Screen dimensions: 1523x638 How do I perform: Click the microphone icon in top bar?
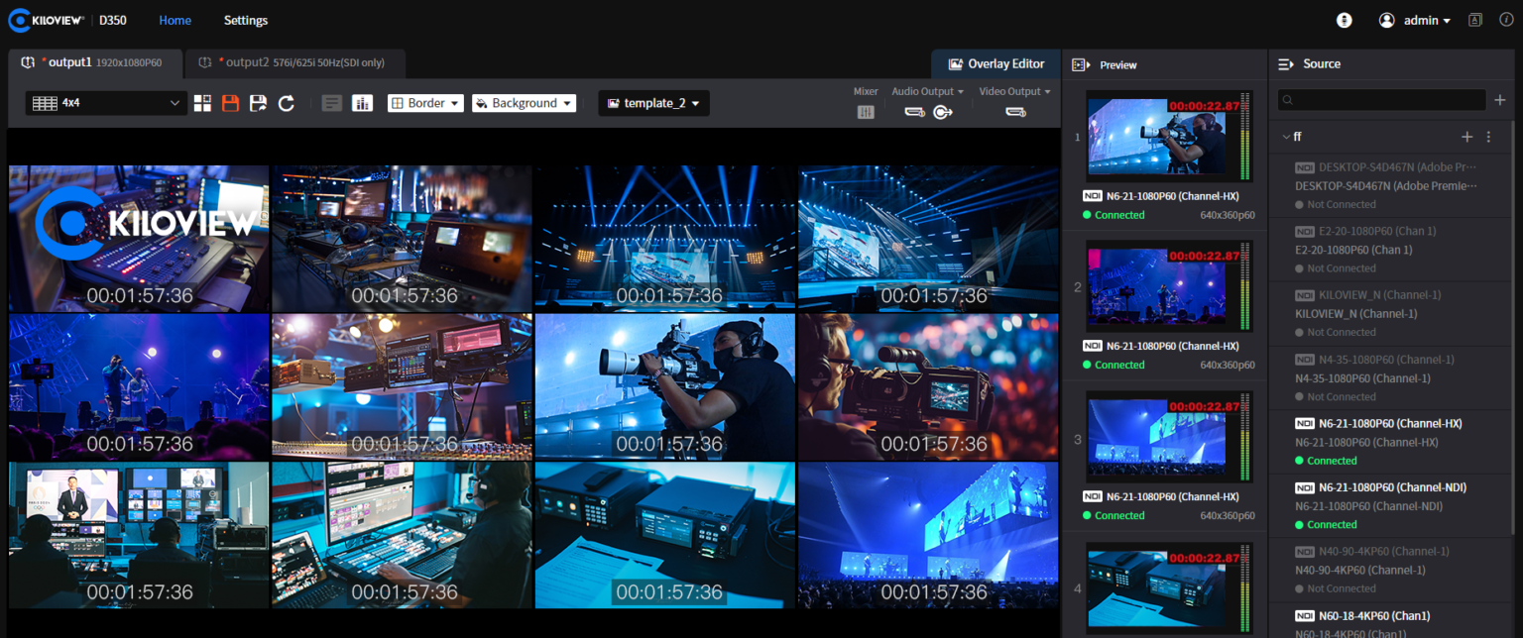point(1344,20)
